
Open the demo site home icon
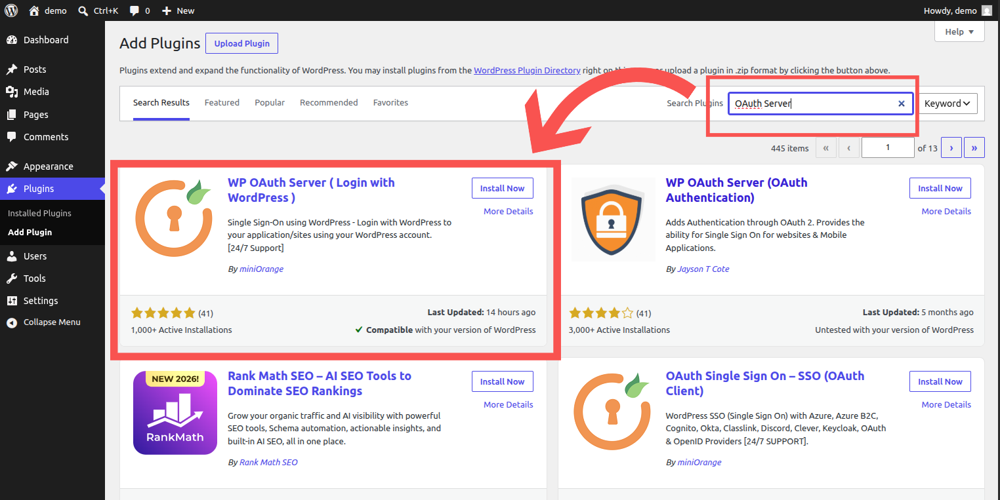coord(34,10)
